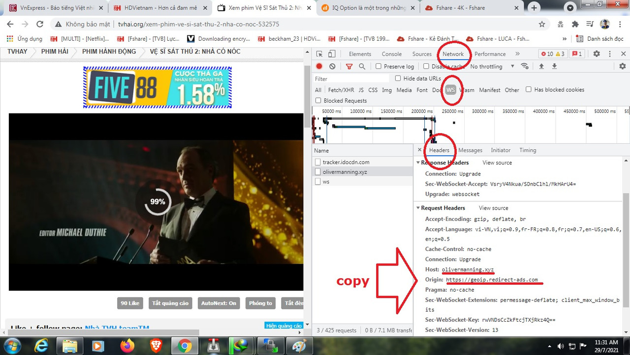Viewport: 630px width, 355px height.
Task: Close the request details pane
Action: [x=420, y=150]
